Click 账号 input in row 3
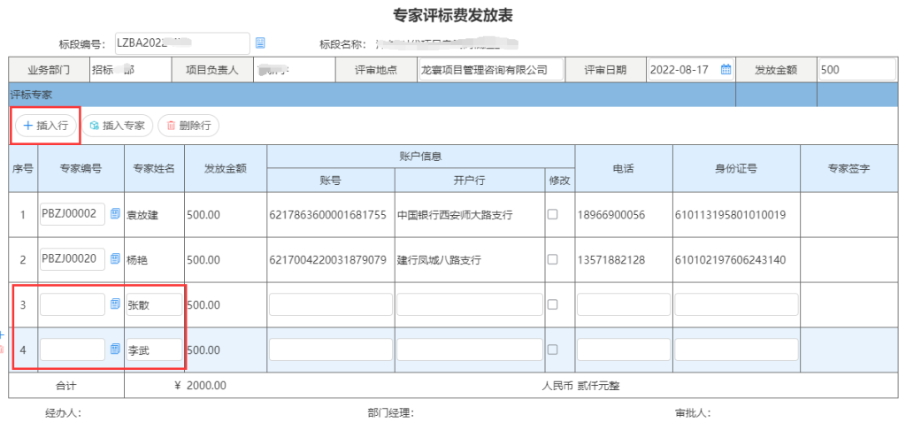 pyautogui.click(x=331, y=304)
